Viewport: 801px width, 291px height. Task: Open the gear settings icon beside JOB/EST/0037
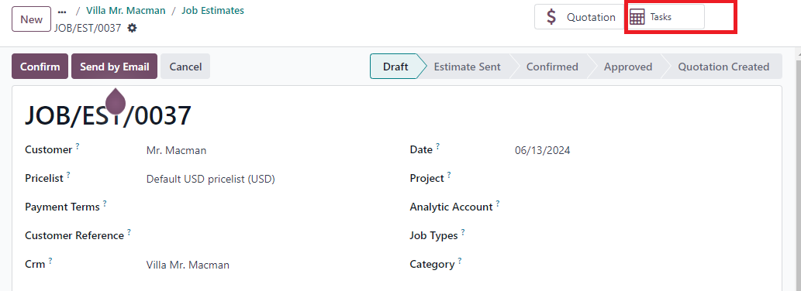point(133,28)
